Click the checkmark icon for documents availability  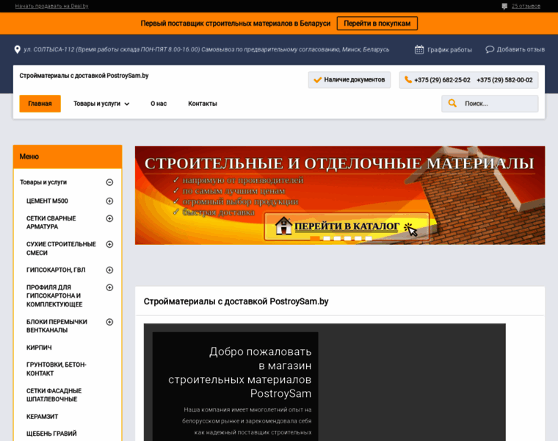click(317, 80)
